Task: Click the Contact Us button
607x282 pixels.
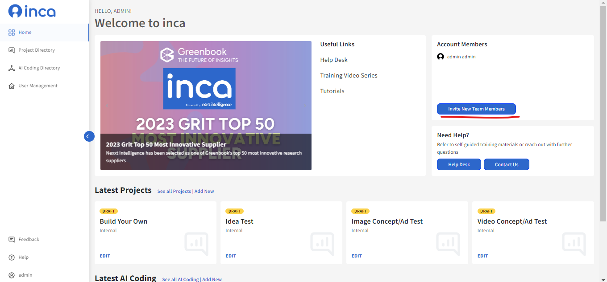Action: [x=507, y=164]
